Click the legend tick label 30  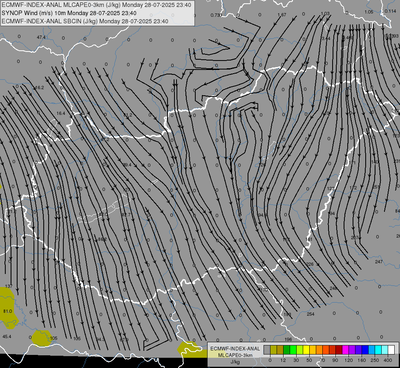[x=296, y=360]
